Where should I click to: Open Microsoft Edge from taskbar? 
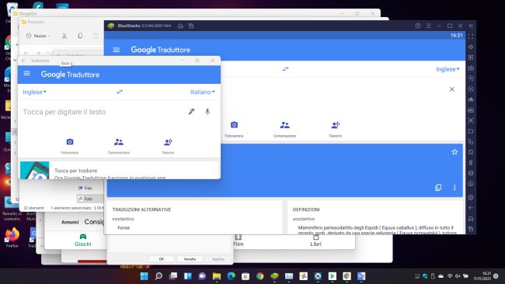231,276
